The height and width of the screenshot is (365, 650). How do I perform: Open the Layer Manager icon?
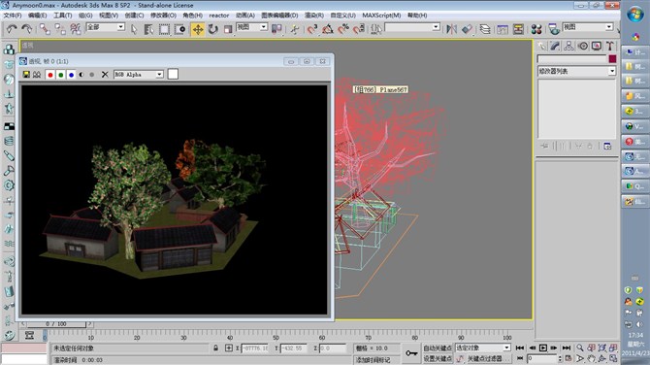485,29
